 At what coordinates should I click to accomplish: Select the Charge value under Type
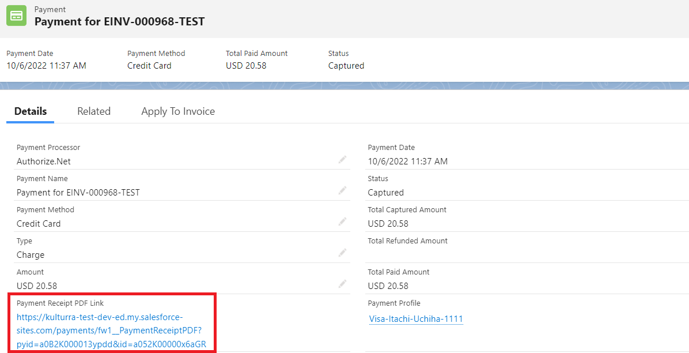31,255
